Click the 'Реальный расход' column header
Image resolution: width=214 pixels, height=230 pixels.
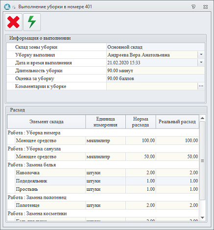pyautogui.click(x=177, y=122)
